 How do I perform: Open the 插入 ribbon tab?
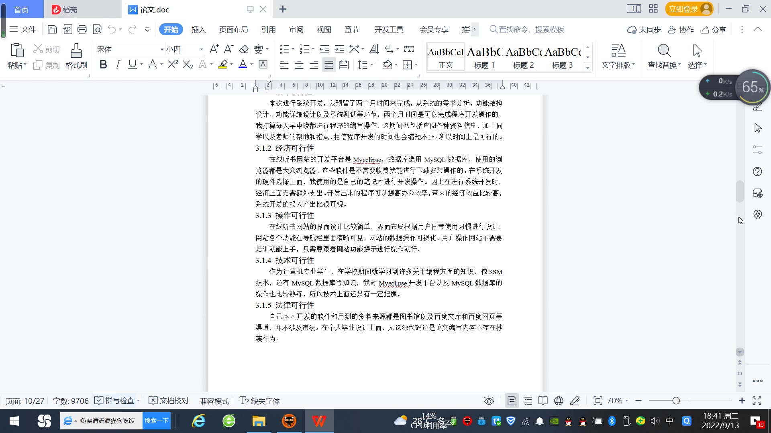198,30
